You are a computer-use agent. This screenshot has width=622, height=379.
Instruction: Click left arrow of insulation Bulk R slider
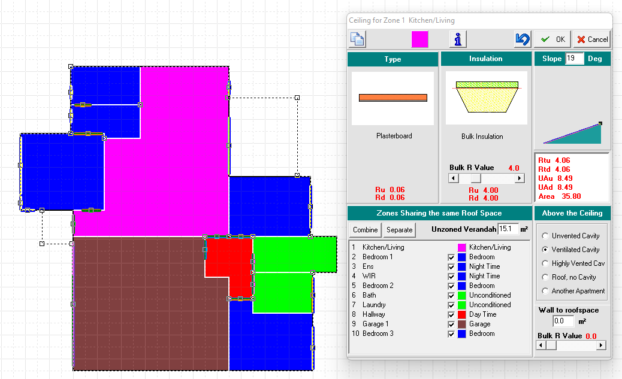454,178
